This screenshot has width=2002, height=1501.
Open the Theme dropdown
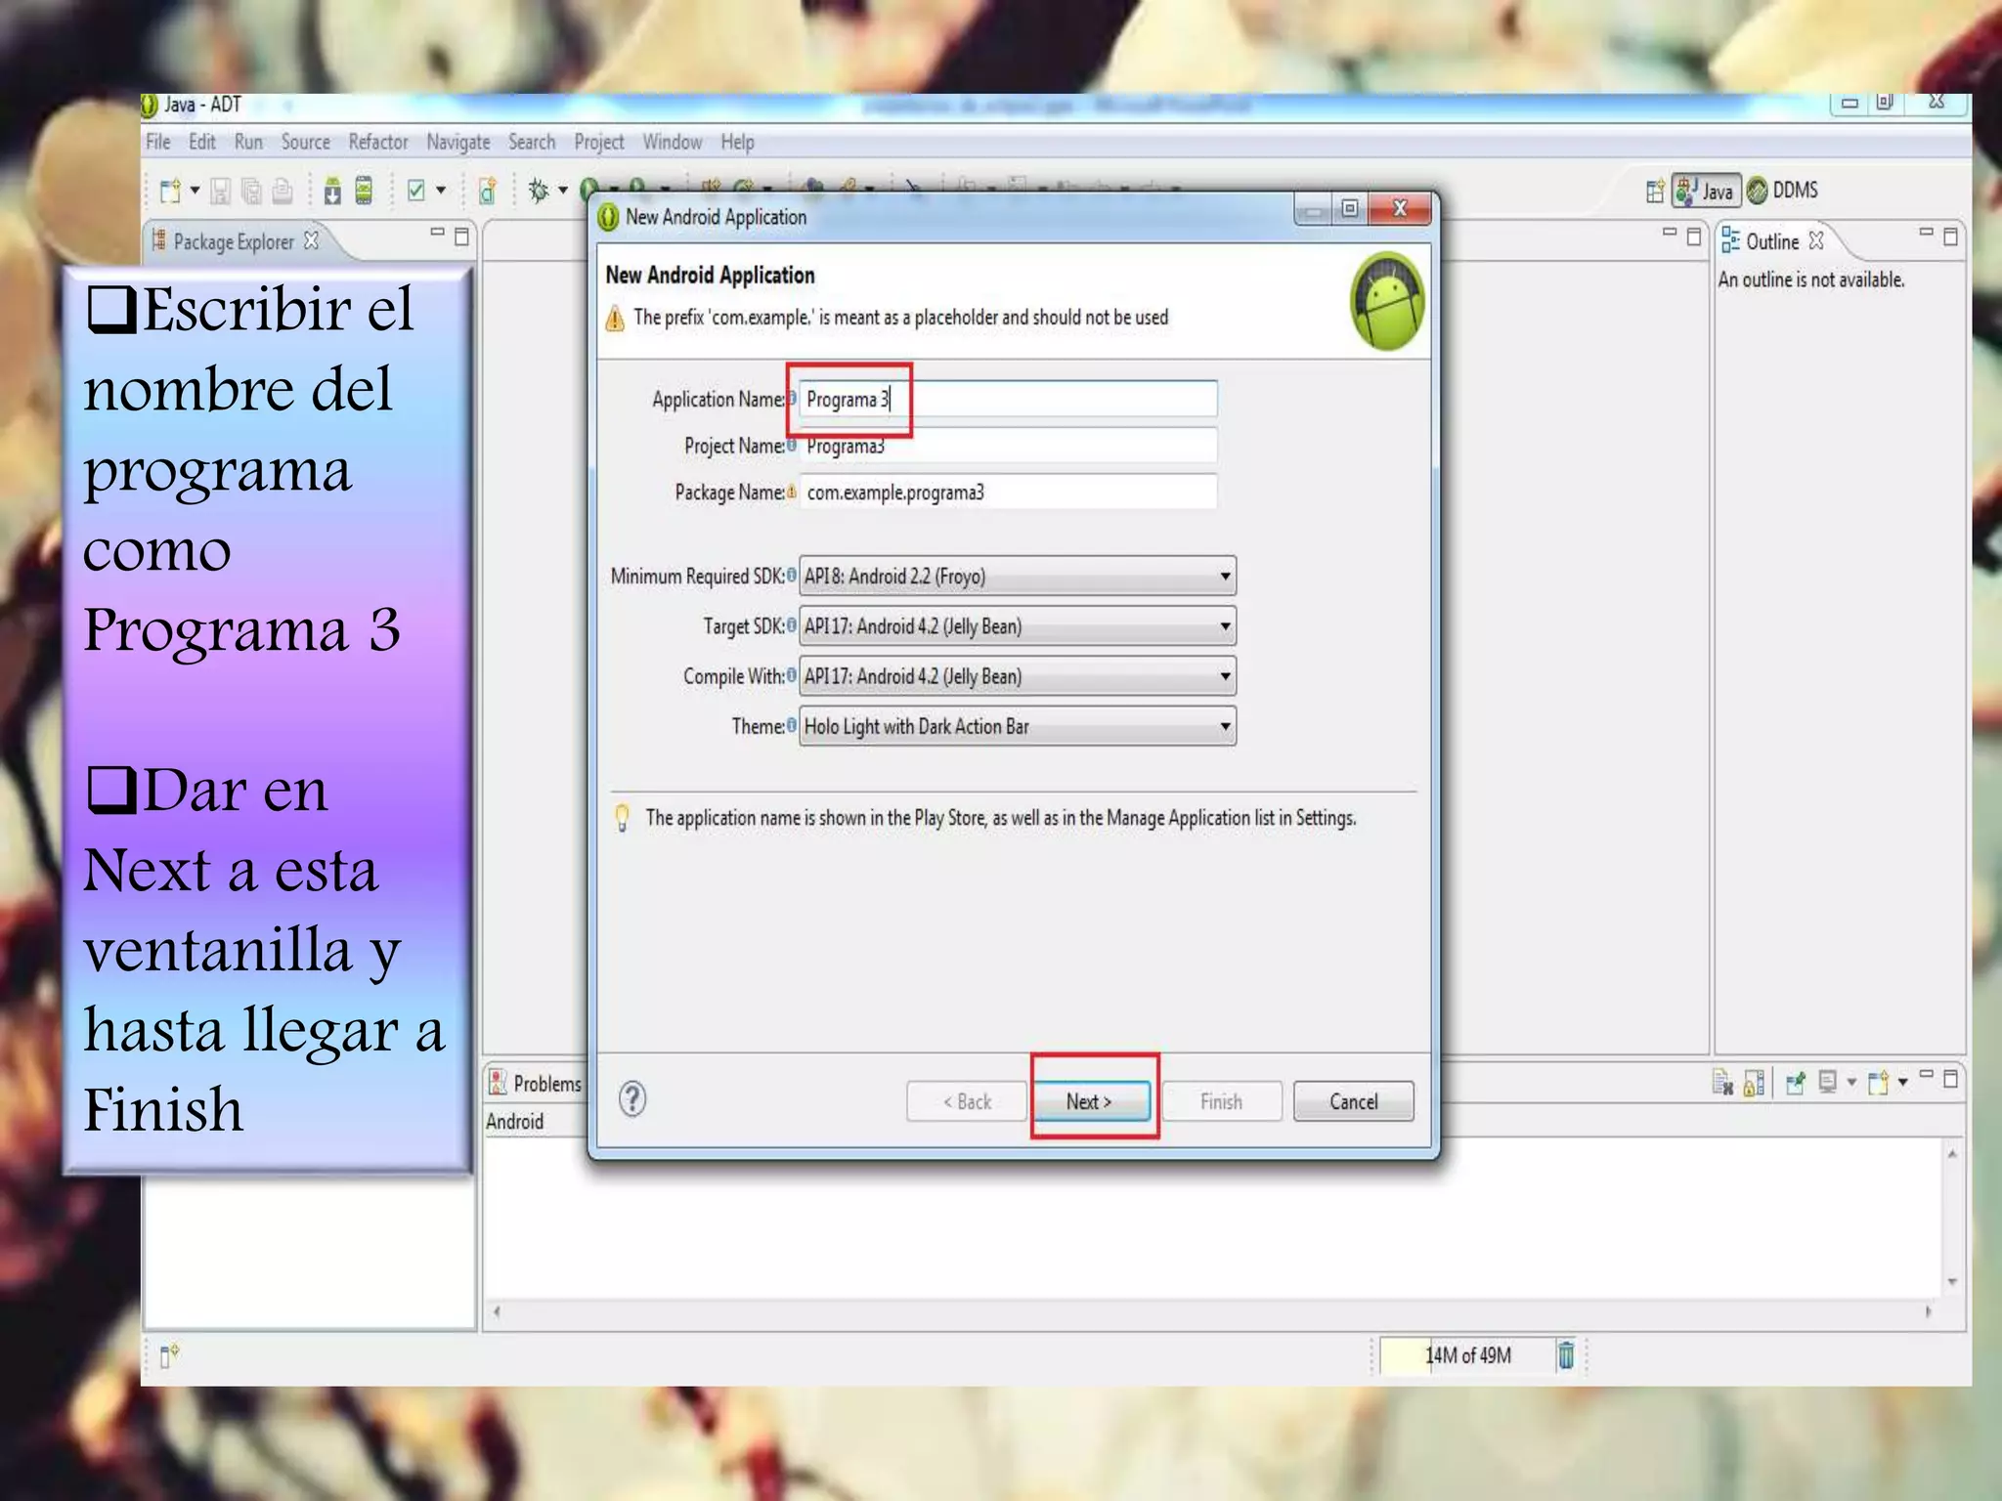1018,726
